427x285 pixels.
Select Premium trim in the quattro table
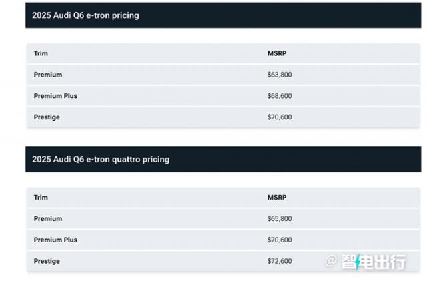click(48, 219)
